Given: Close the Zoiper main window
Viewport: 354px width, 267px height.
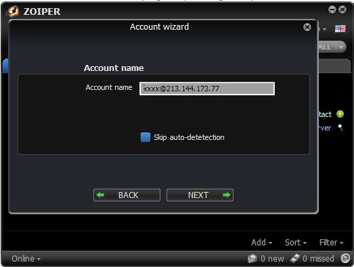Looking at the screenshot, I should (342, 9).
